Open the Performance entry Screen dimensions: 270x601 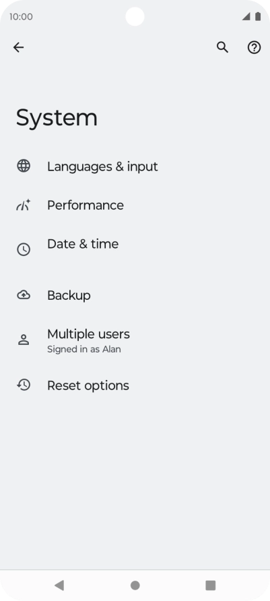(x=135, y=205)
